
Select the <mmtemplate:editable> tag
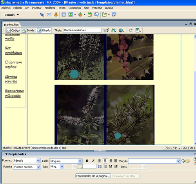coord(46,148)
